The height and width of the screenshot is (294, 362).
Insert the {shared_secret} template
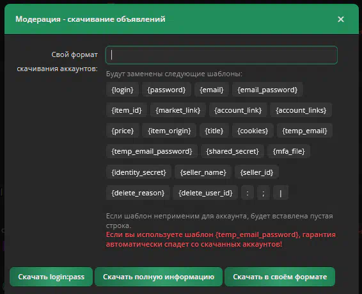pyautogui.click(x=232, y=151)
